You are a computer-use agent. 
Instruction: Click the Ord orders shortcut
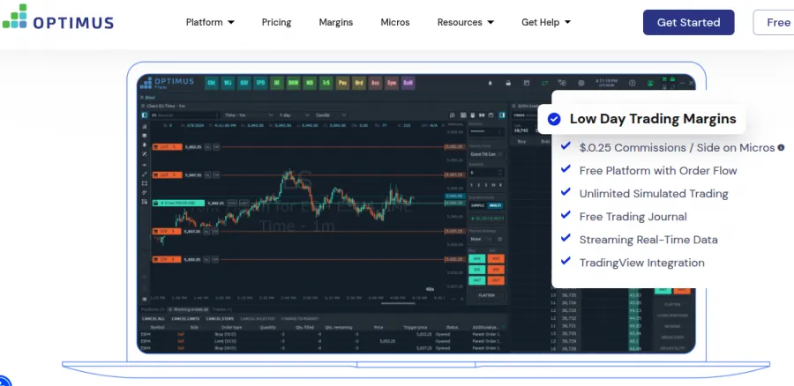(358, 83)
